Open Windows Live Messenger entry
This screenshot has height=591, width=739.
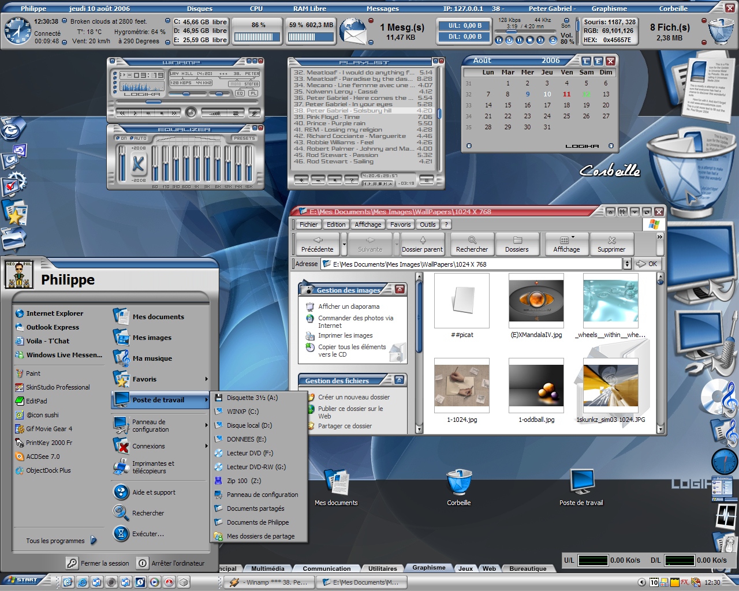59,355
